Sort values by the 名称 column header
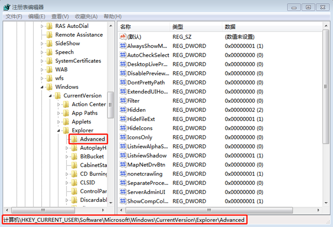 coord(144,27)
